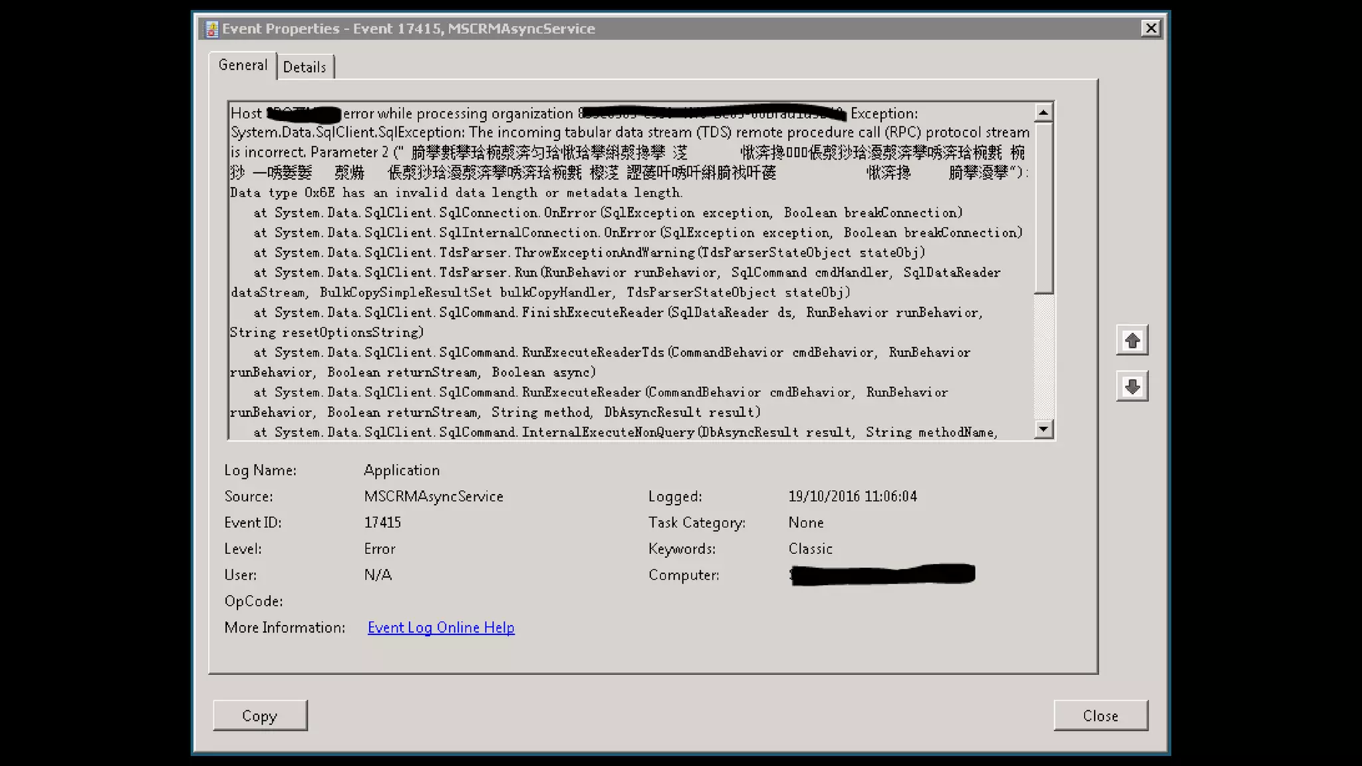Click the Event ID value 17415
This screenshot has height=766, width=1362.
(382, 523)
